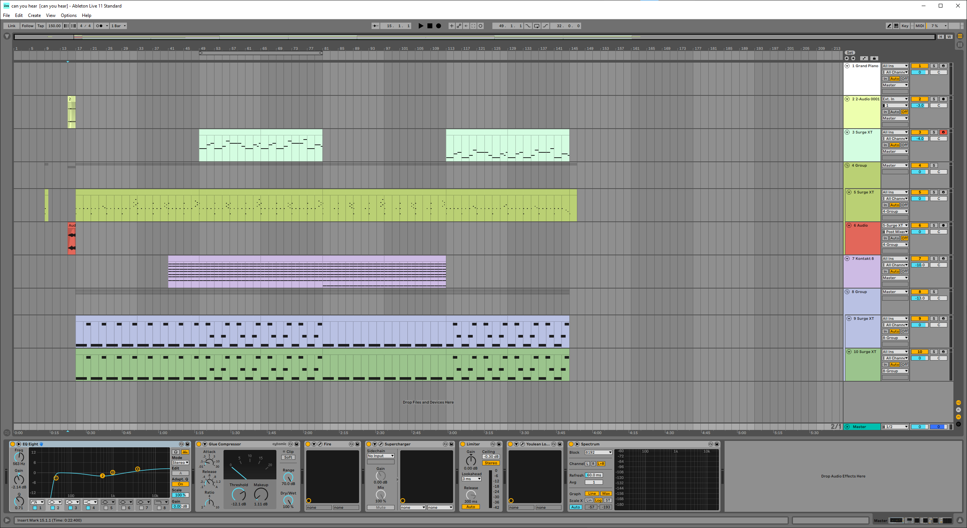
Task: Open EQ Eight Mode Stereo dropdown
Action: click(180, 463)
